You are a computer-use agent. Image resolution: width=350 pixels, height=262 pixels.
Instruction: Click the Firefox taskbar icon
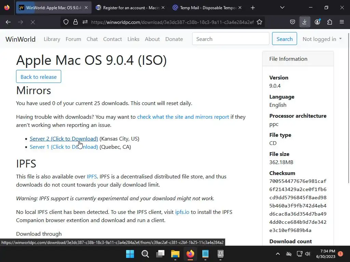click(190, 254)
